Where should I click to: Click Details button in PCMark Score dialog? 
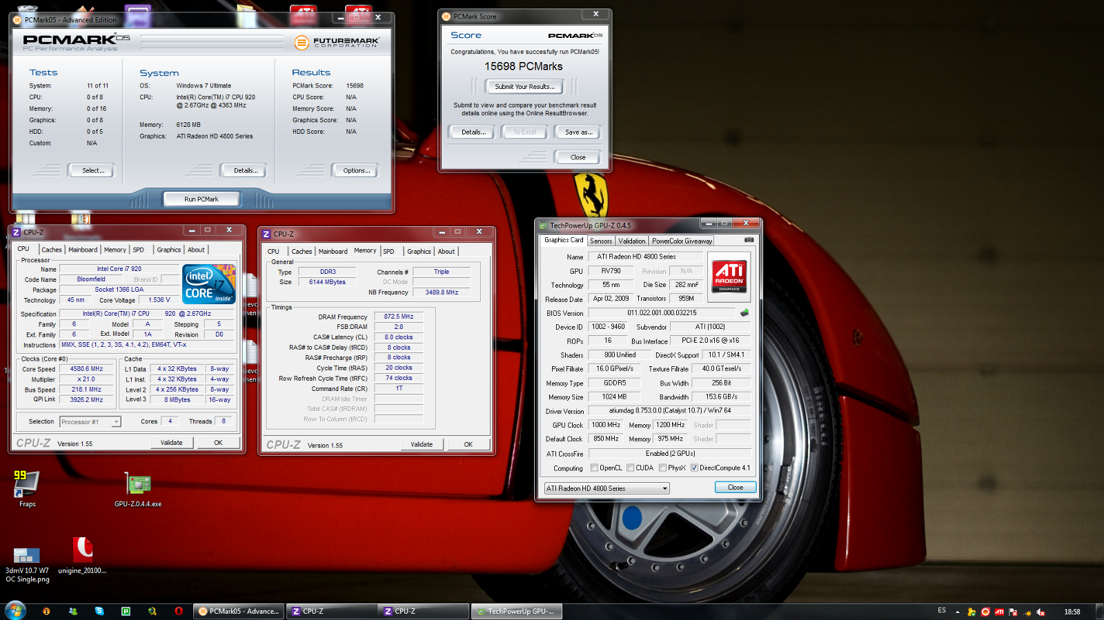(x=473, y=132)
